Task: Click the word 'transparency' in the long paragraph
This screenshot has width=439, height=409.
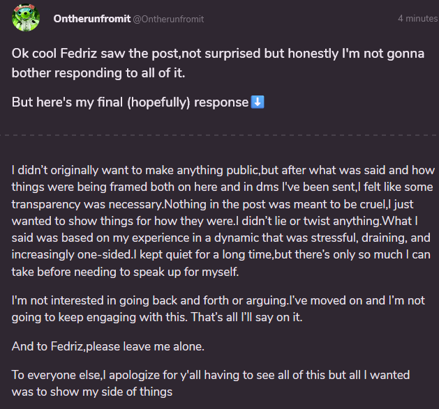Action: tap(46, 204)
